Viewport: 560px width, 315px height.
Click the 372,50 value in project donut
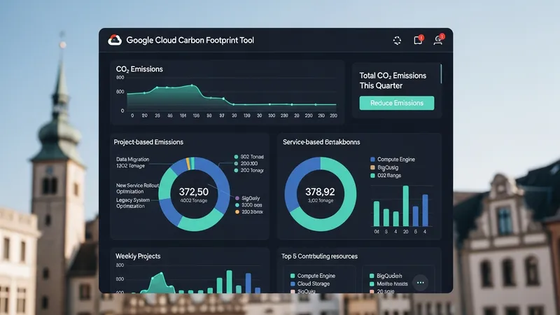point(194,192)
